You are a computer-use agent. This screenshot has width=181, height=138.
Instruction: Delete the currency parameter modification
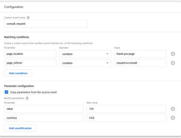pyautogui.click(x=173, y=118)
